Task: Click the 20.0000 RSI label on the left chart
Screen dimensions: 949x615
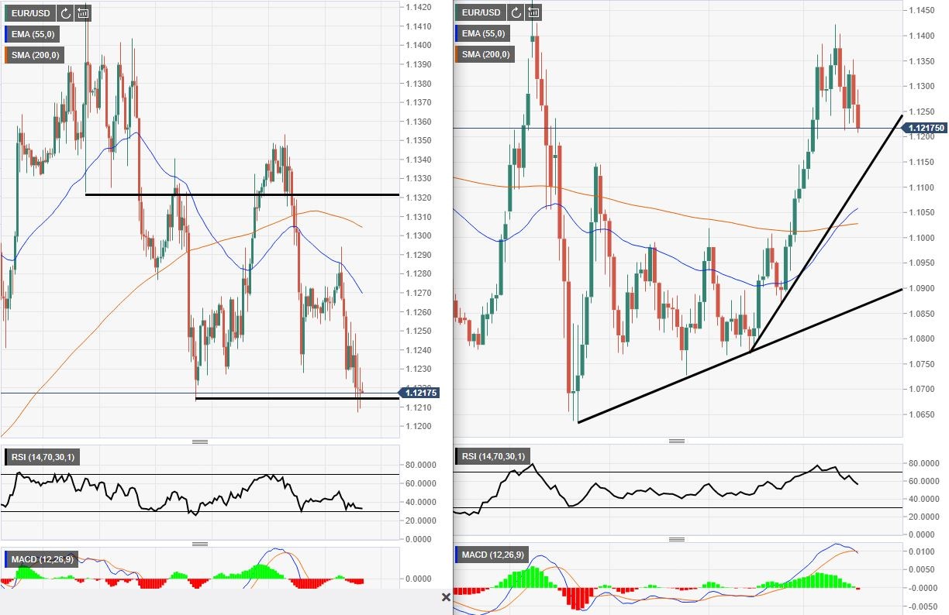Action: [x=422, y=521]
